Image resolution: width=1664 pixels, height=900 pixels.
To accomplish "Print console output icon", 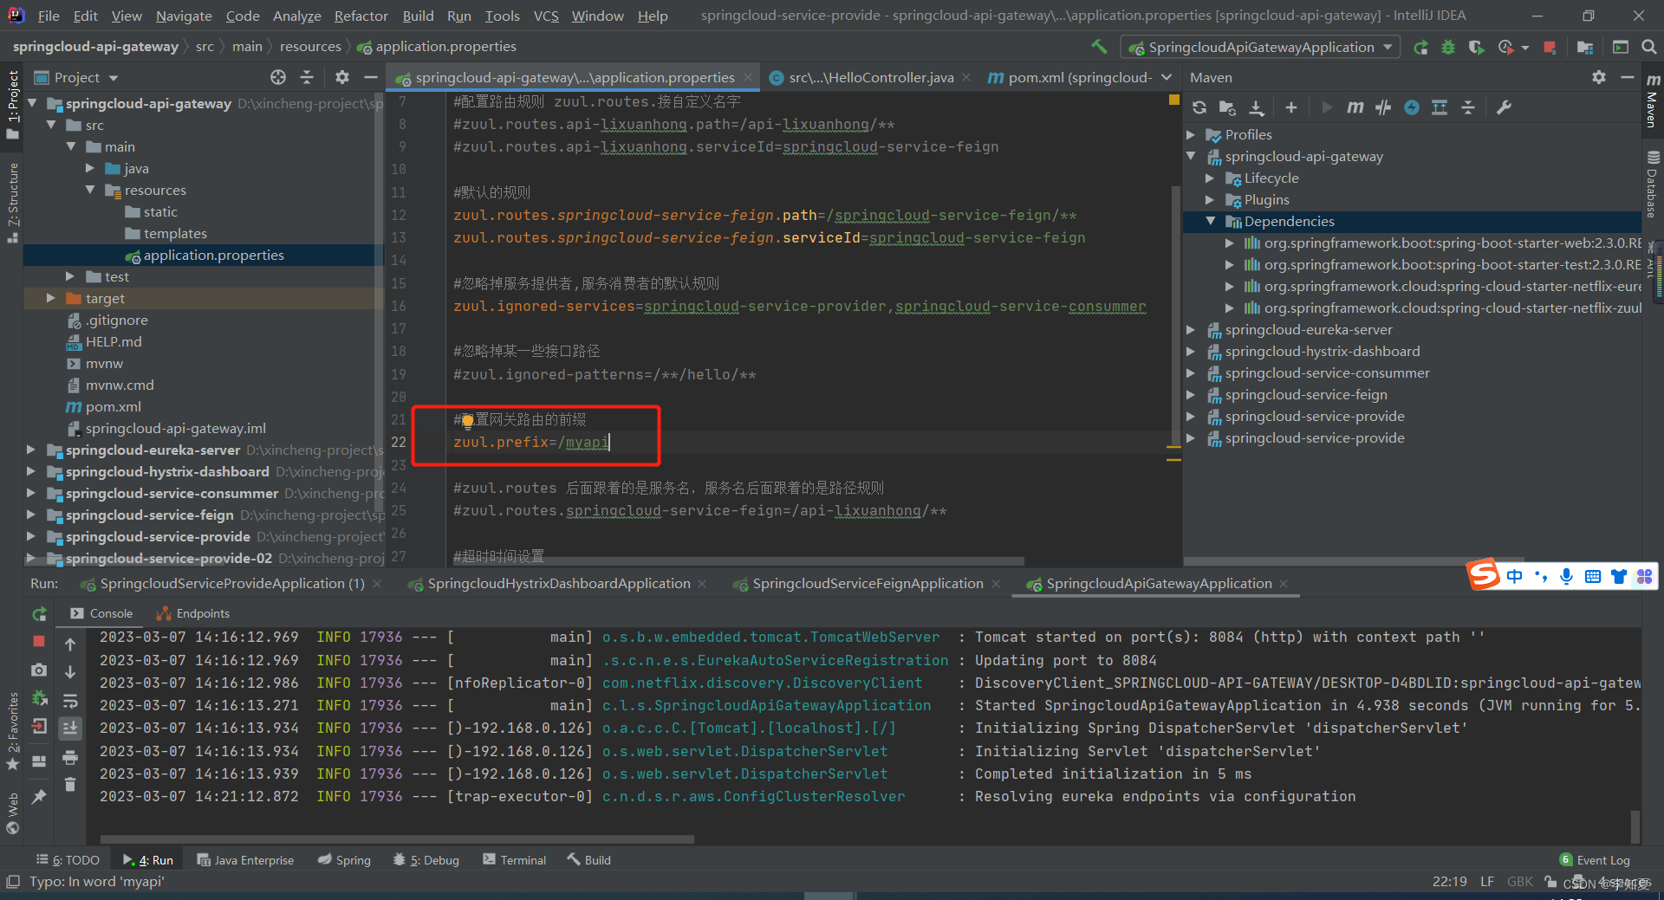I will (x=70, y=758).
